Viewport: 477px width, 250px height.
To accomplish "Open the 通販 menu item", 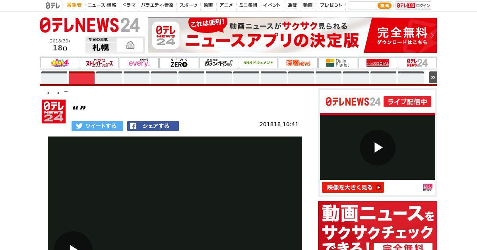I will [292, 5].
